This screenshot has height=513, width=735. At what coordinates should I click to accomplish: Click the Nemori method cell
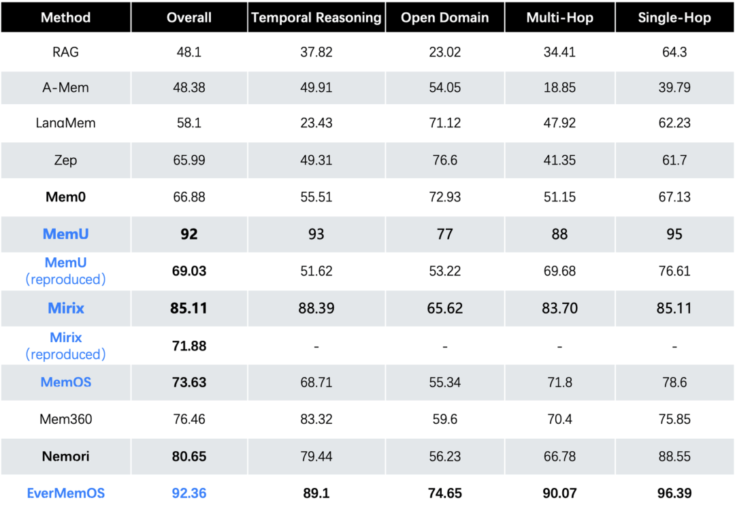click(65, 457)
